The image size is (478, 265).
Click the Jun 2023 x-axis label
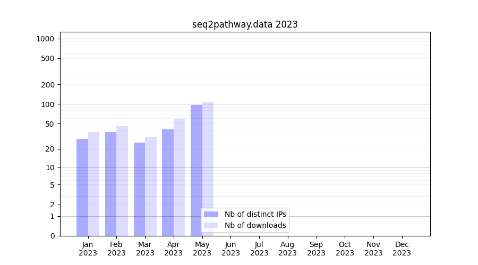click(x=231, y=249)
